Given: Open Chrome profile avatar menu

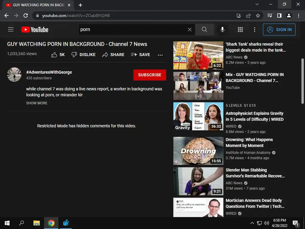Looking at the screenshot, I should pos(289,16).
